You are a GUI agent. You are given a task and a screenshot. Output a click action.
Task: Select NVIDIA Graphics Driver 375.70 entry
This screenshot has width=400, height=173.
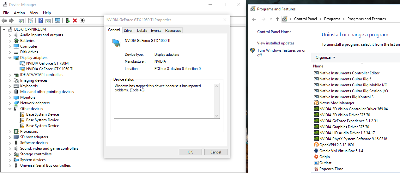coord(341,127)
